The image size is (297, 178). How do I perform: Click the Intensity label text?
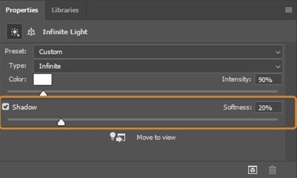[236, 80]
